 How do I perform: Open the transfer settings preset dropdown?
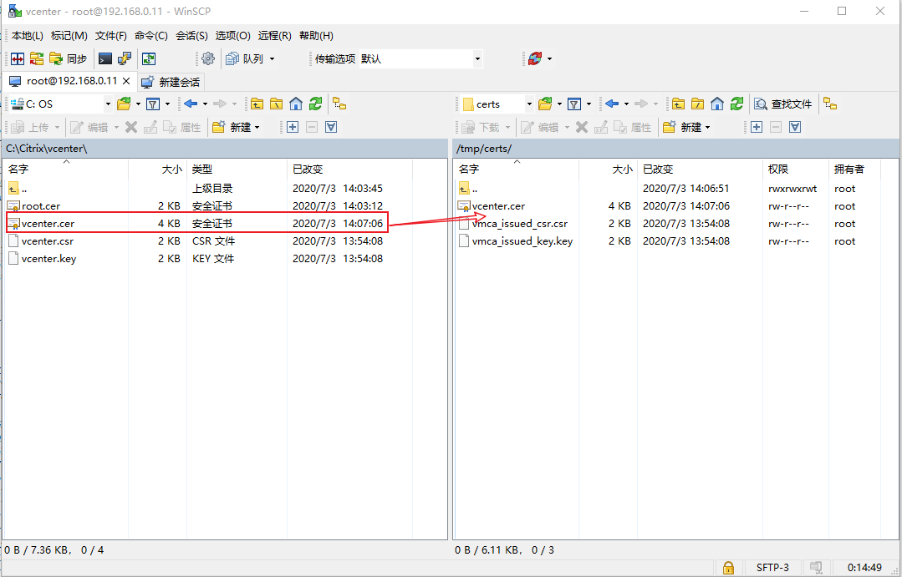coord(477,58)
